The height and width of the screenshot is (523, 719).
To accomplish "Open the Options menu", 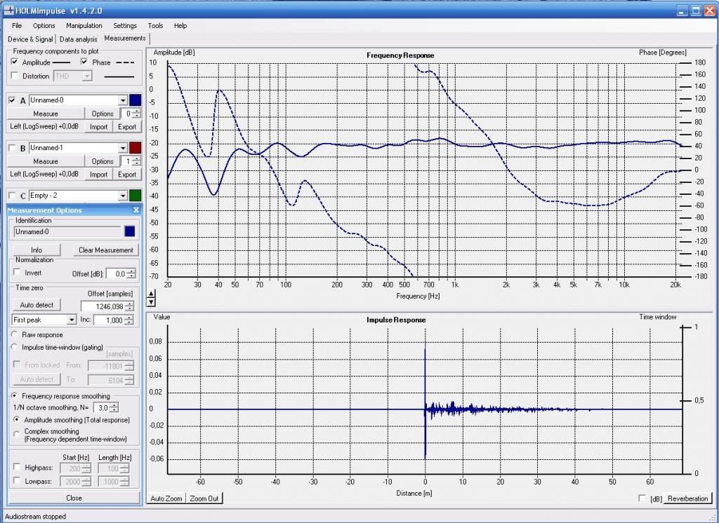I will click(44, 26).
